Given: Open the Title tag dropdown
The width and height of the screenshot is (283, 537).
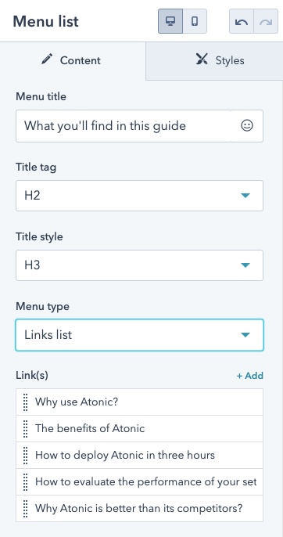Looking at the screenshot, I should 140,196.
